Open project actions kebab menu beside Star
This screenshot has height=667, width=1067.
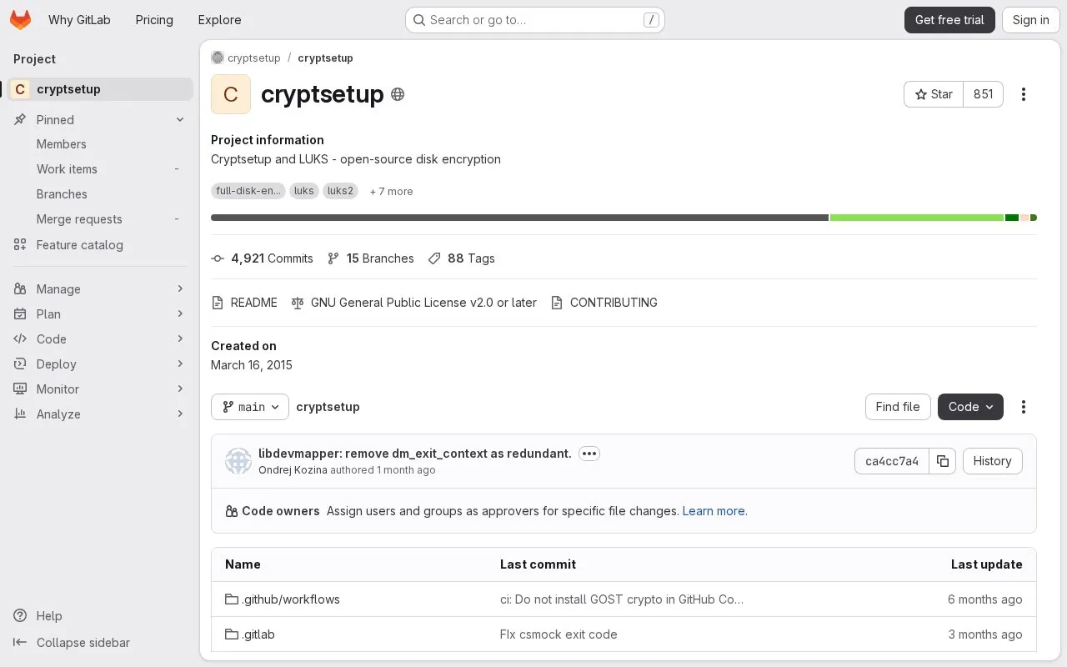pyautogui.click(x=1024, y=94)
